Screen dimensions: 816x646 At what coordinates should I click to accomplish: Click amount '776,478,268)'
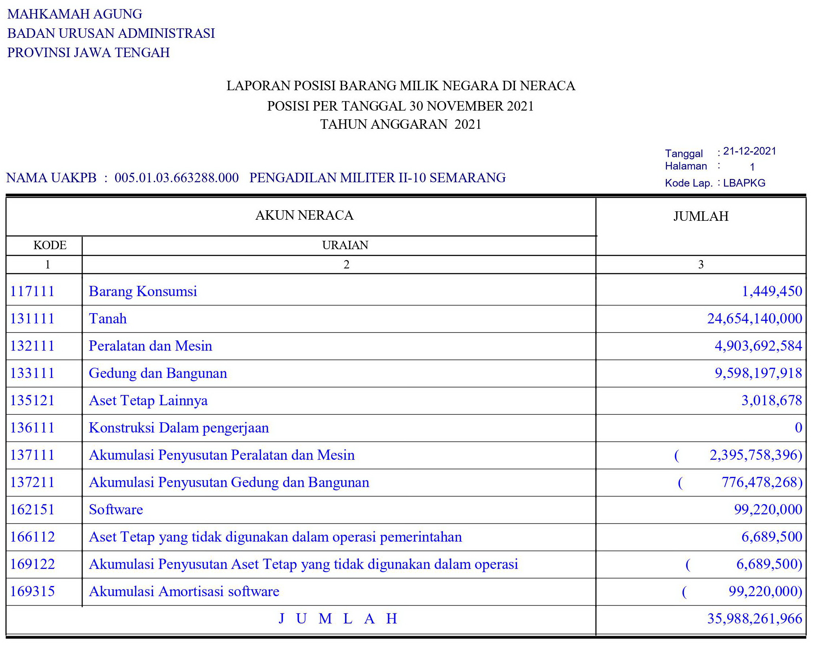pyautogui.click(x=762, y=483)
